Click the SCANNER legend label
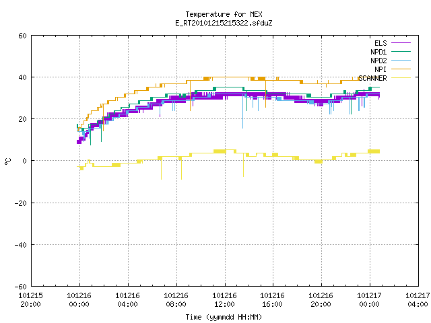 (372, 78)
